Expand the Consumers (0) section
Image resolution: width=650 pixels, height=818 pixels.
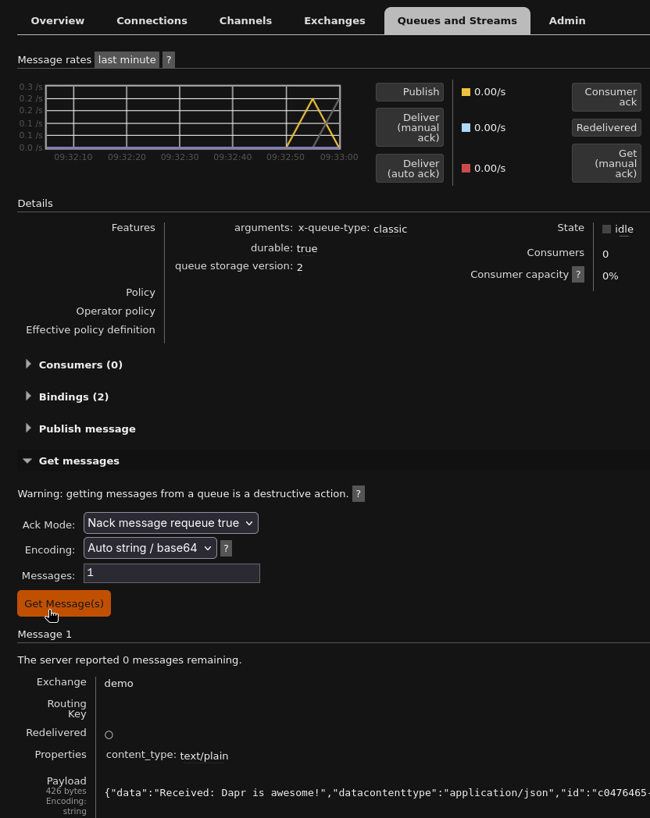[80, 365]
